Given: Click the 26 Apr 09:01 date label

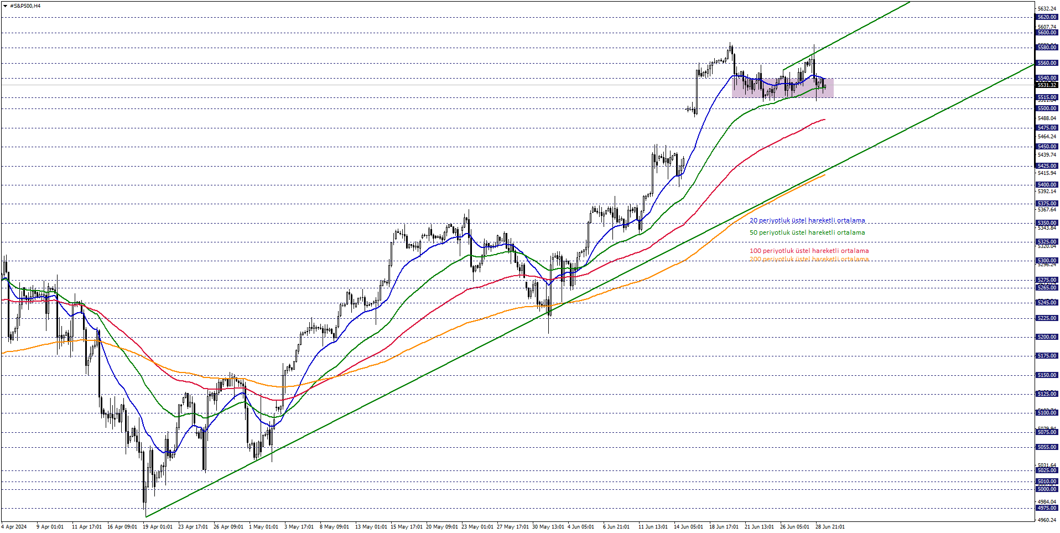Looking at the screenshot, I should coord(228,527).
